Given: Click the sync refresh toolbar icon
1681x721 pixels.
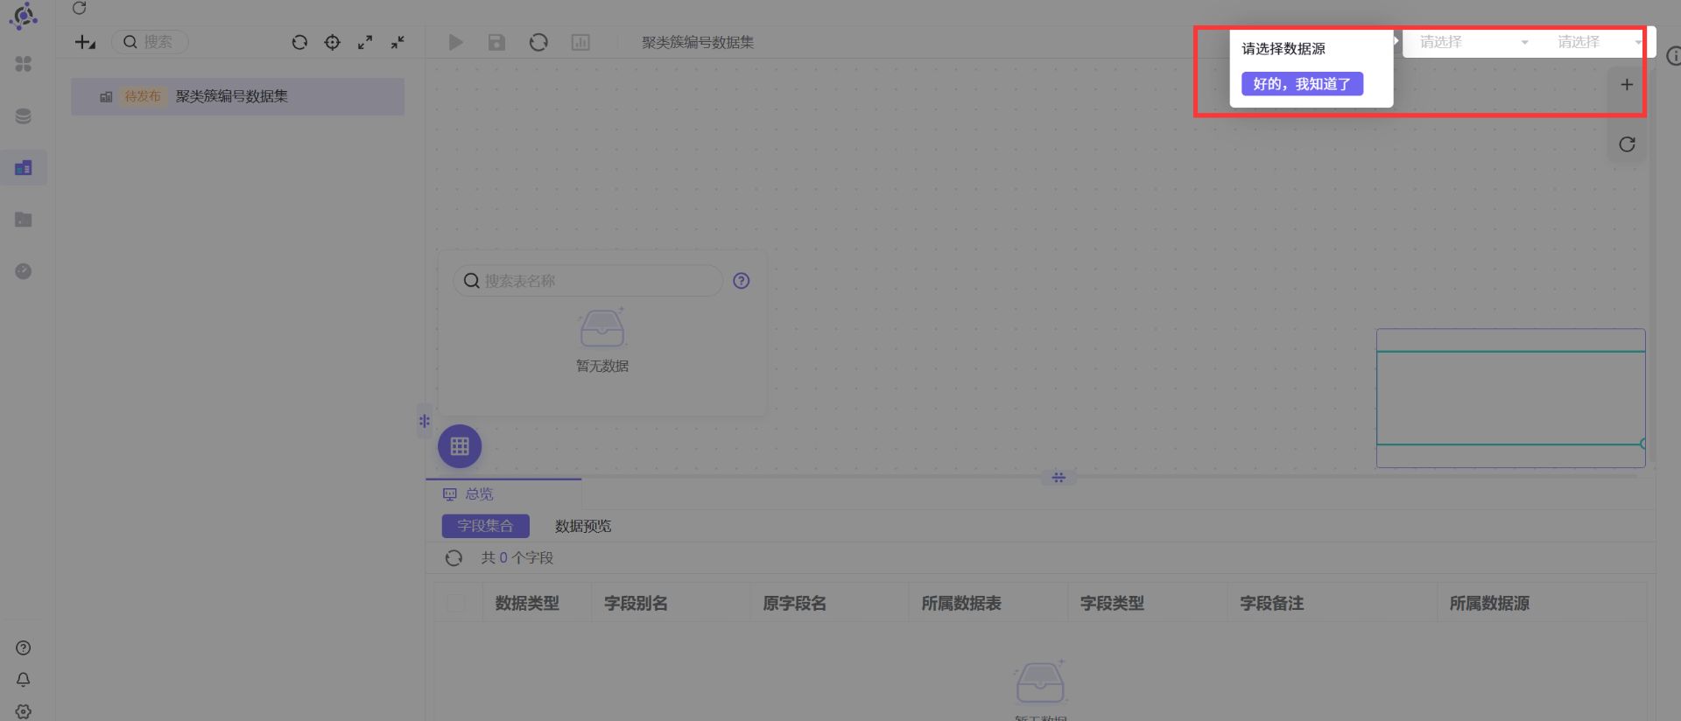Looking at the screenshot, I should coord(538,42).
